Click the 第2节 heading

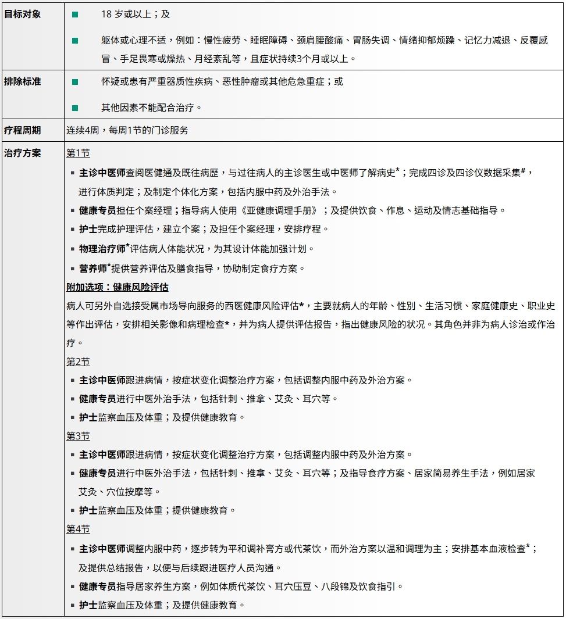pos(78,362)
